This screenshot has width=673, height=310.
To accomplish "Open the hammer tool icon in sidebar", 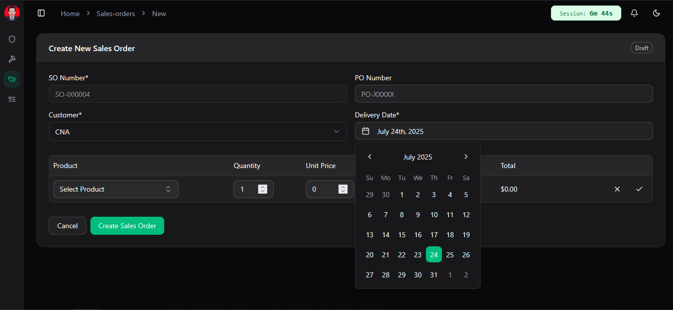I will click(12, 59).
